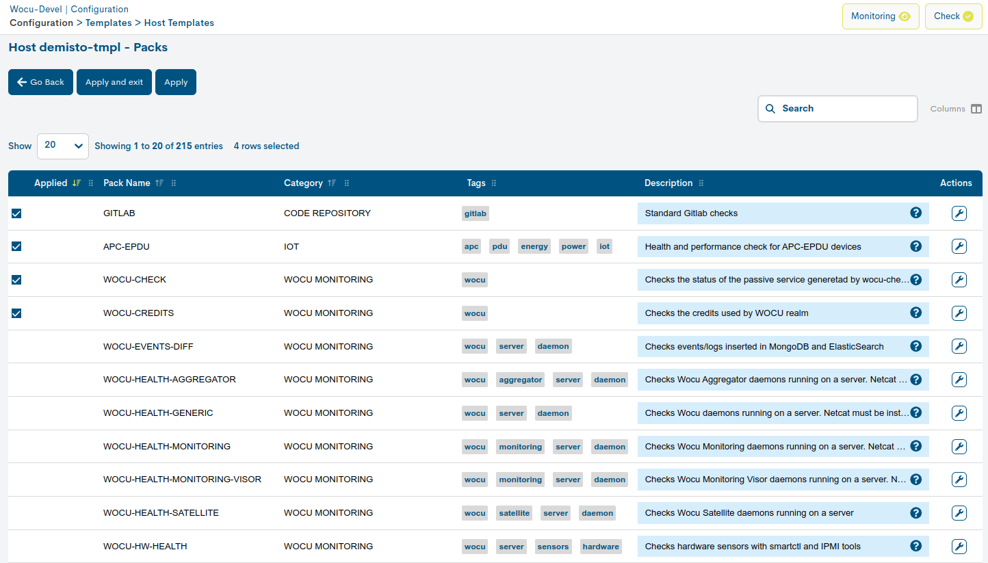
Task: Show help icon for WOCU-HEALTH-SATELLITE description
Action: tap(916, 512)
